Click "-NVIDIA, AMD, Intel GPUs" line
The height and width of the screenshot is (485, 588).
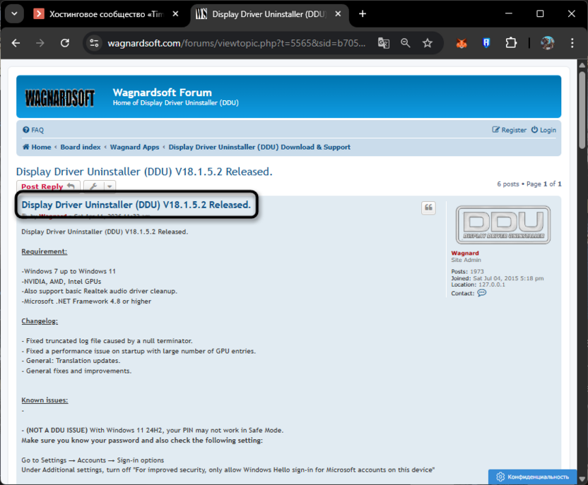click(61, 281)
